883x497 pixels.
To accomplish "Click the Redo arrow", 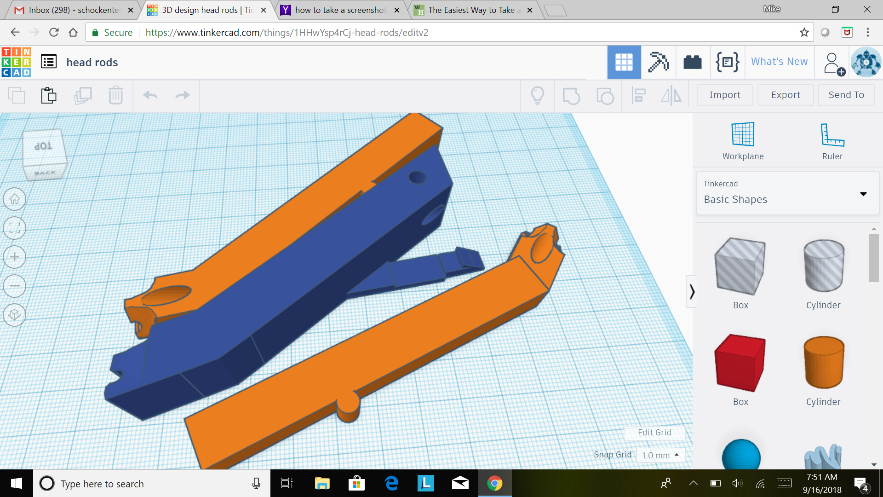I will [x=183, y=95].
